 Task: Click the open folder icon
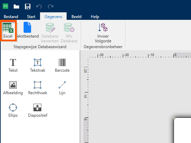click(x=16, y=6)
